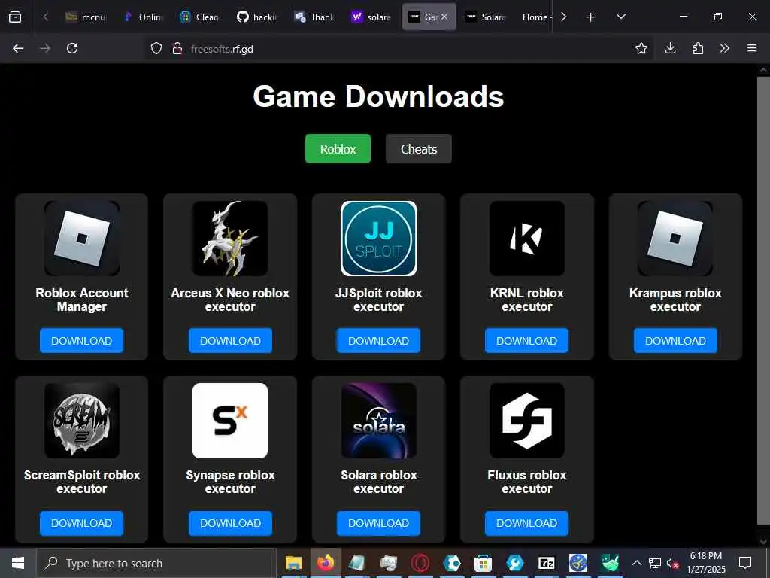Click the muted volume tray icon
This screenshot has height=578, width=770.
click(673, 563)
